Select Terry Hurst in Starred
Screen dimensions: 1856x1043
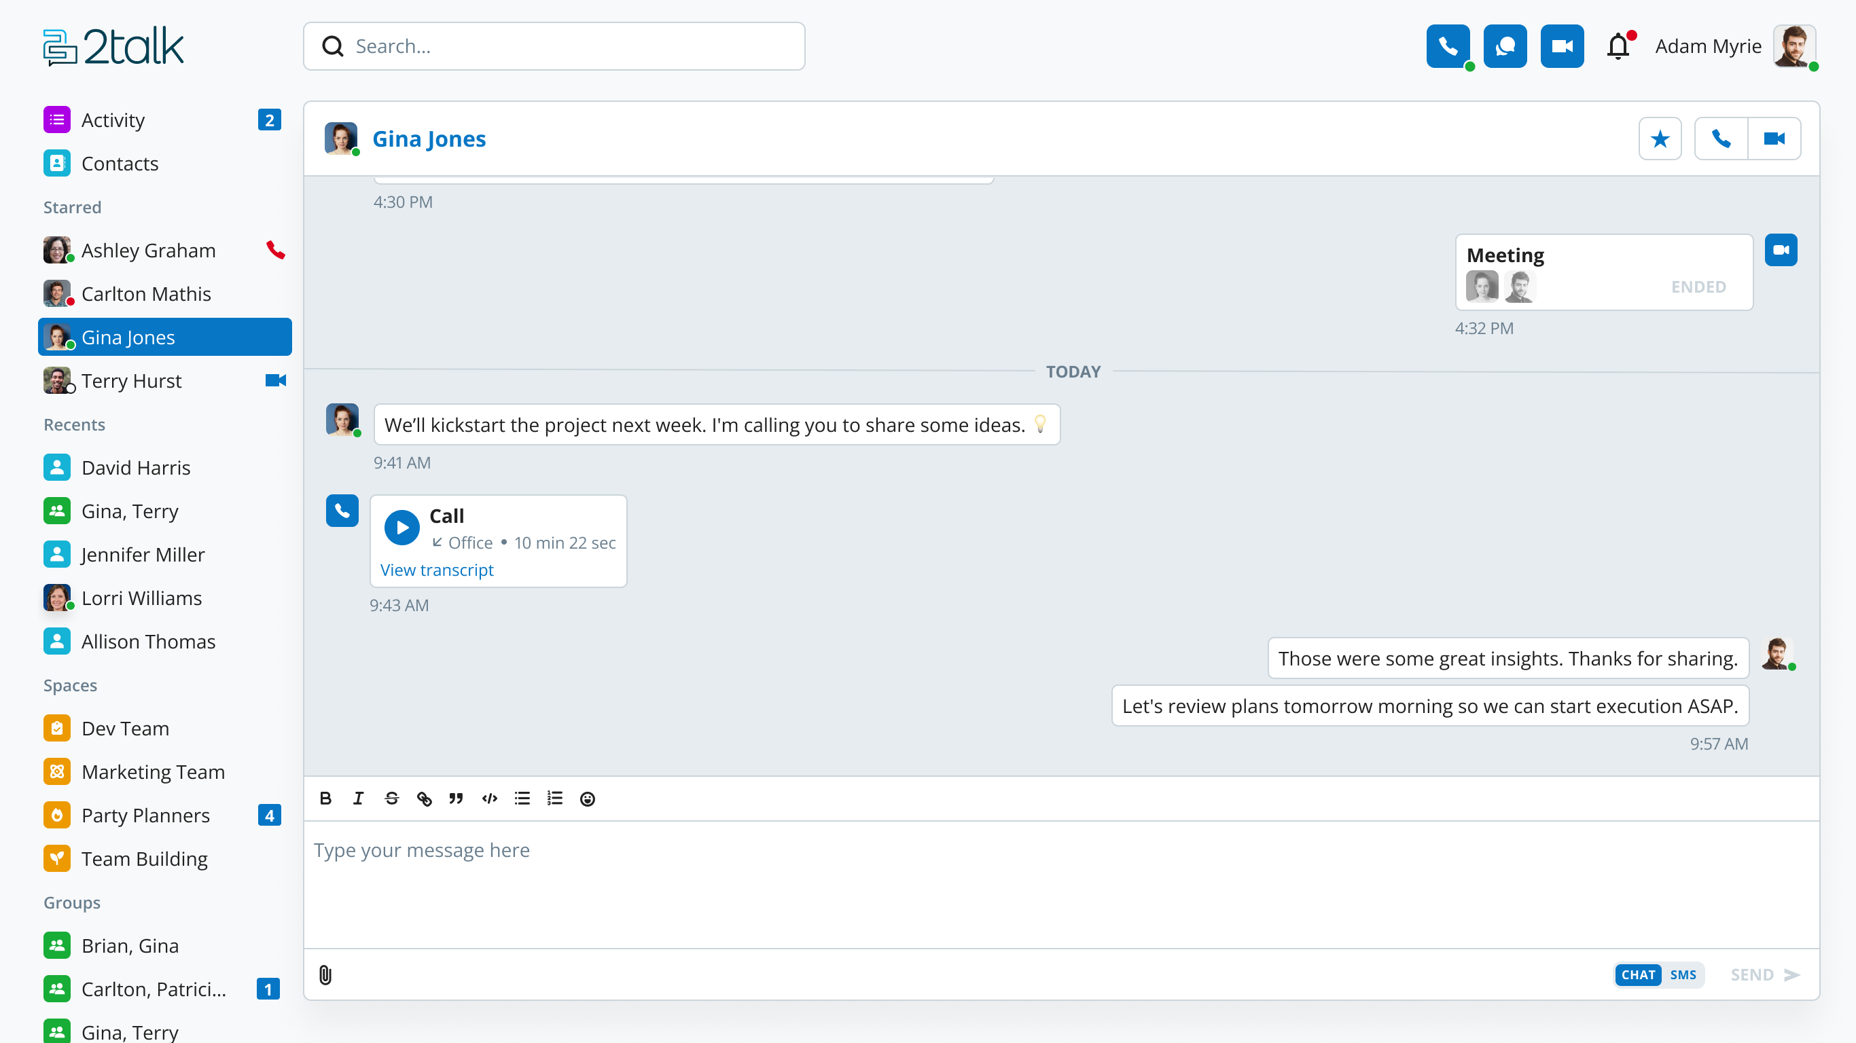(x=164, y=380)
